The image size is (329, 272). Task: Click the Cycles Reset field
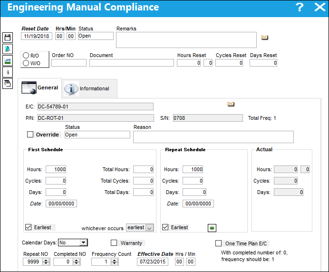pos(229,63)
